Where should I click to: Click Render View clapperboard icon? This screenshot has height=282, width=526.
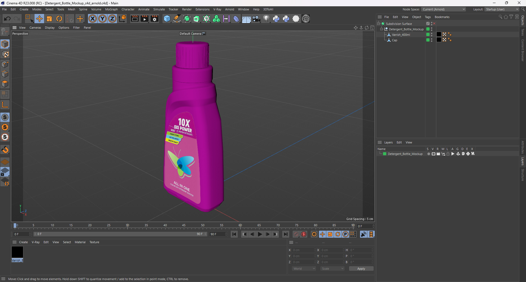tap(135, 19)
